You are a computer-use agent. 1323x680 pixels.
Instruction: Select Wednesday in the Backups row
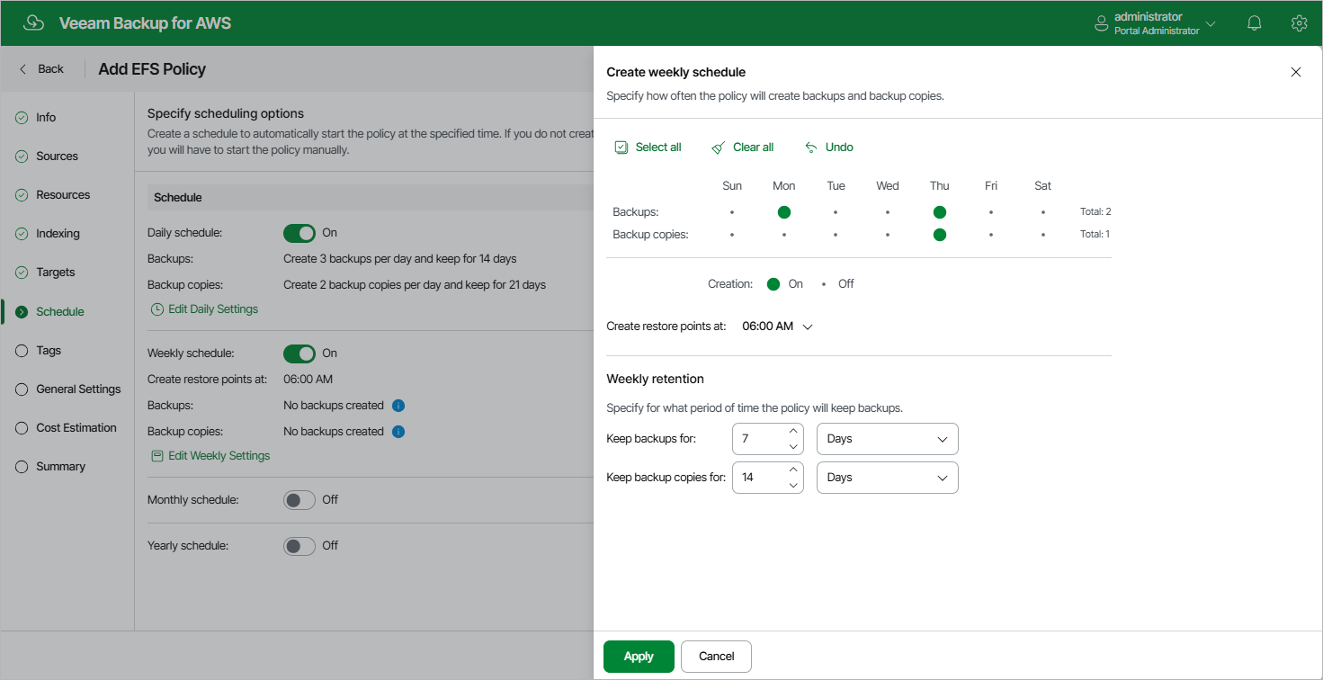888,212
